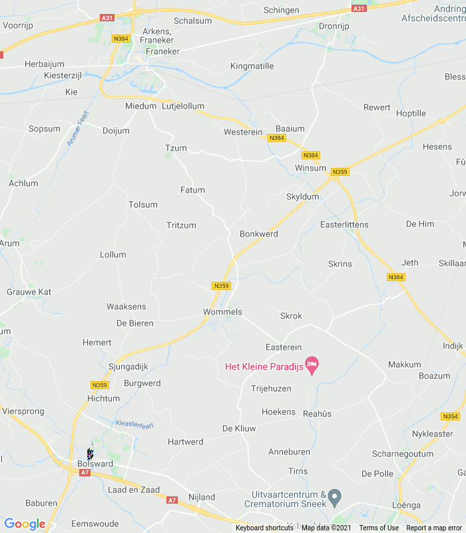Click the Easterein village label
466x533 pixels.
(284, 347)
